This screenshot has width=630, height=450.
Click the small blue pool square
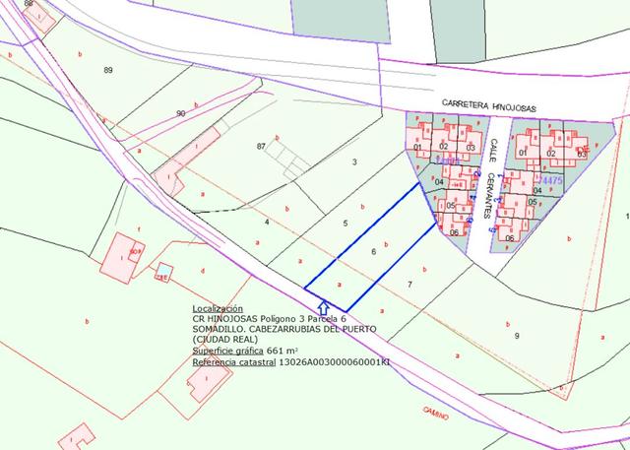163,269
